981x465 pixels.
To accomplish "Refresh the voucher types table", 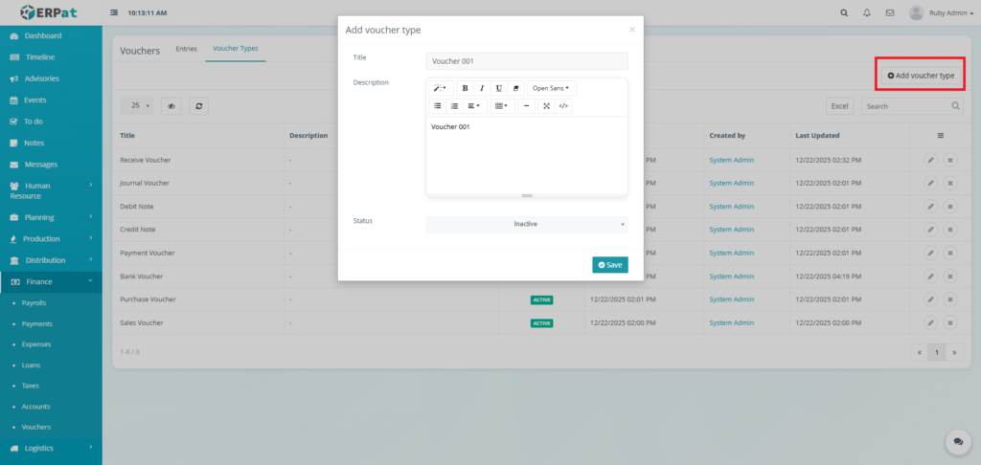I will pyautogui.click(x=198, y=106).
